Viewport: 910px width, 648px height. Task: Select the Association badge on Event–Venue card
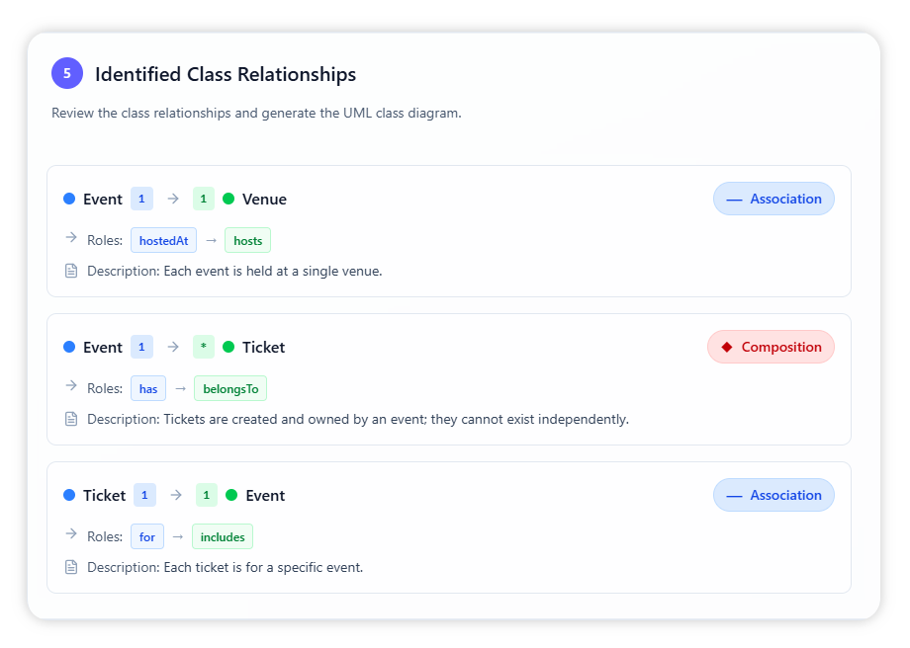click(773, 199)
